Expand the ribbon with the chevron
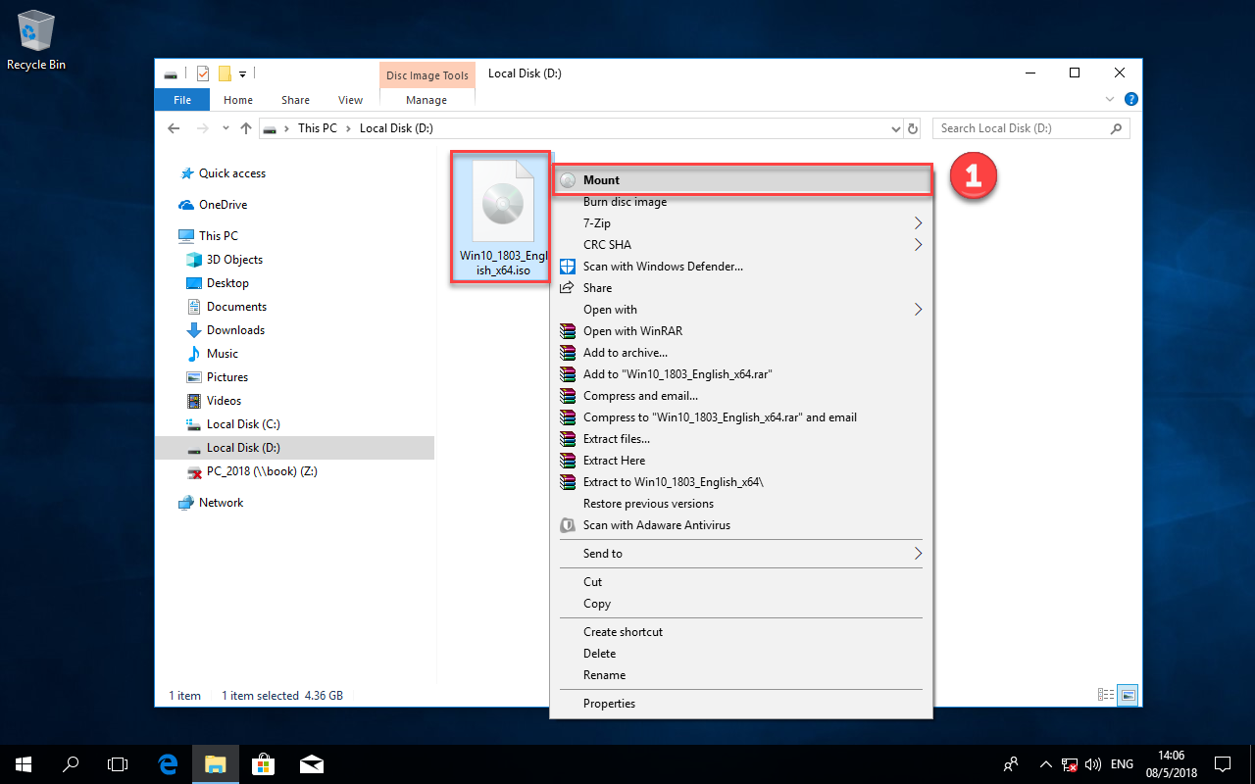 pyautogui.click(x=1110, y=99)
